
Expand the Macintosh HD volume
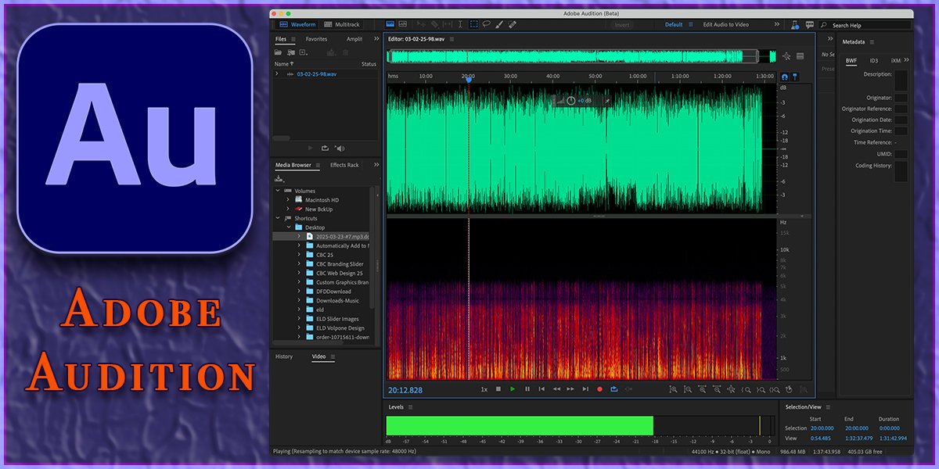pos(288,200)
